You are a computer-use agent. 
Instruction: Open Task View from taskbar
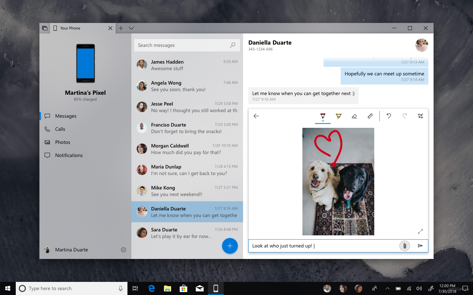(x=135, y=288)
